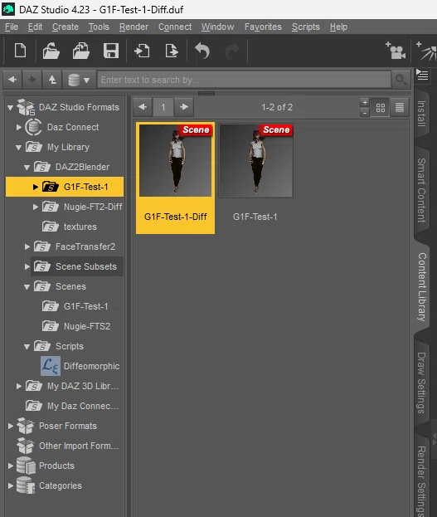This screenshot has height=517, width=437.
Task: Open the database filter dropdown beside search
Action: coord(79,80)
